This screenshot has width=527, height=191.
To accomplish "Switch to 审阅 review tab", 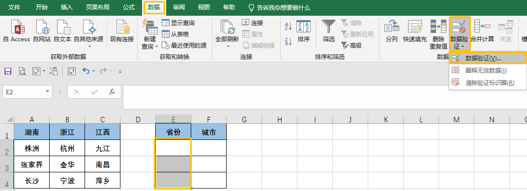I will pos(178,7).
